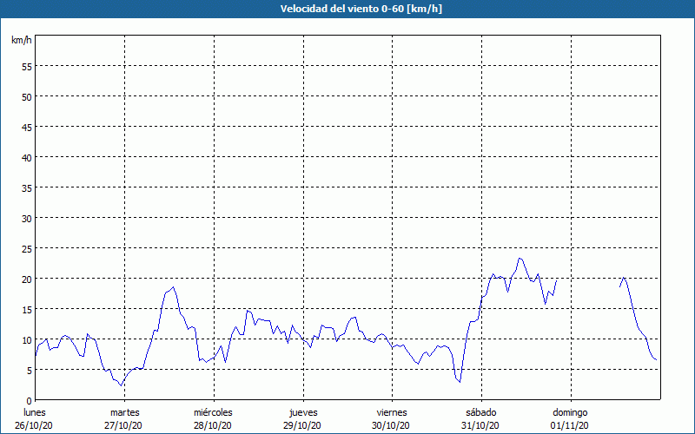Select the 30 value on the y-axis
The height and width of the screenshot is (434, 695).
27,219
